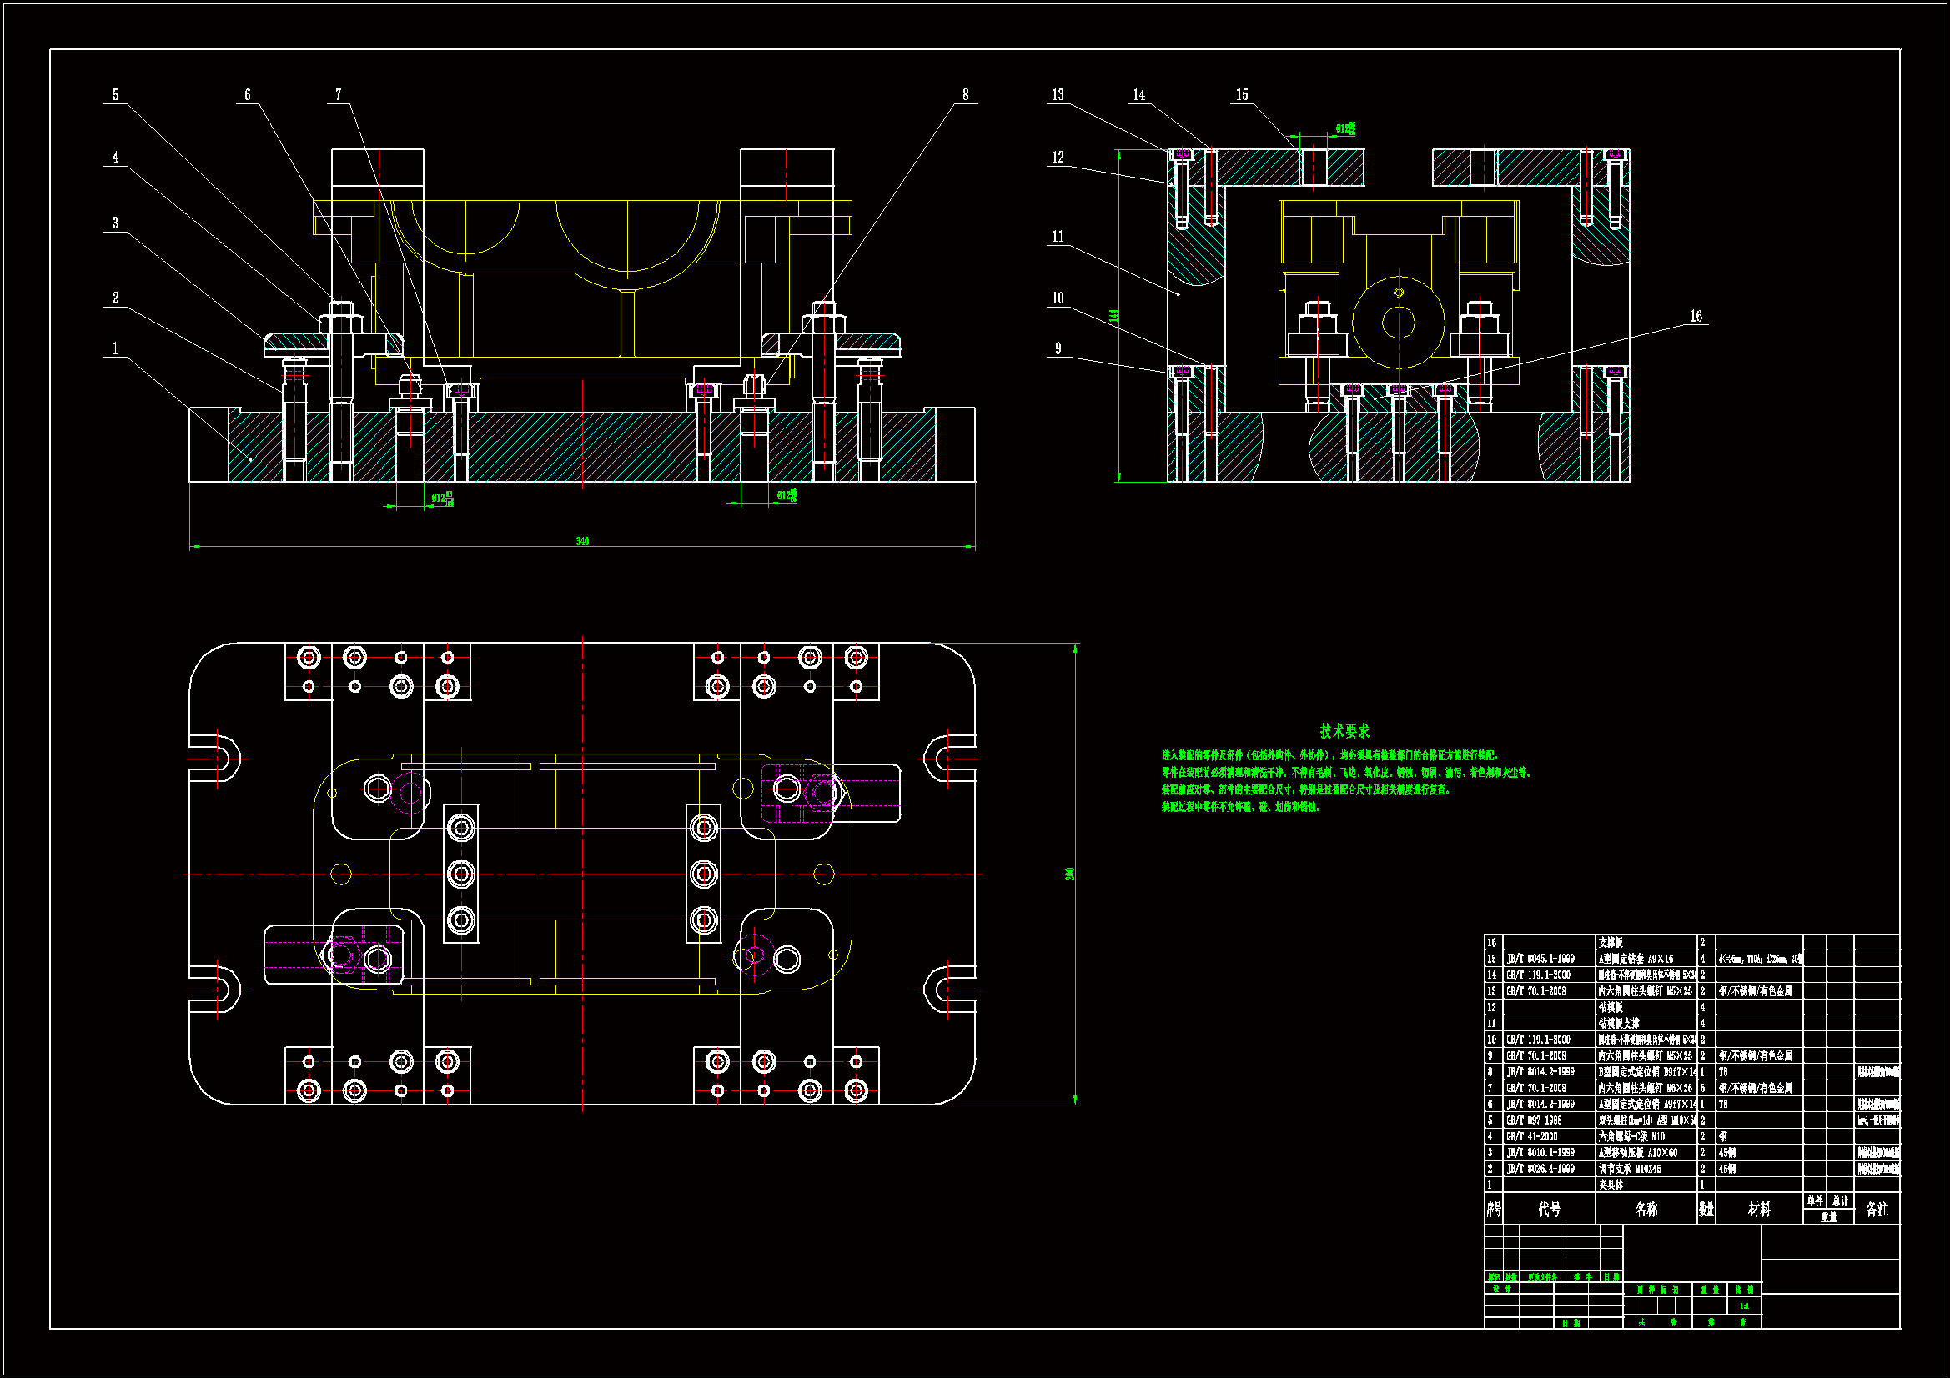This screenshot has width=1950, height=1378.
Task: Select the 340 length dimension text
Action: (x=582, y=541)
